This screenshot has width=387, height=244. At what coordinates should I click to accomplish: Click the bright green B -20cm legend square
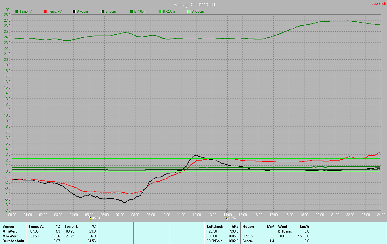(x=160, y=11)
